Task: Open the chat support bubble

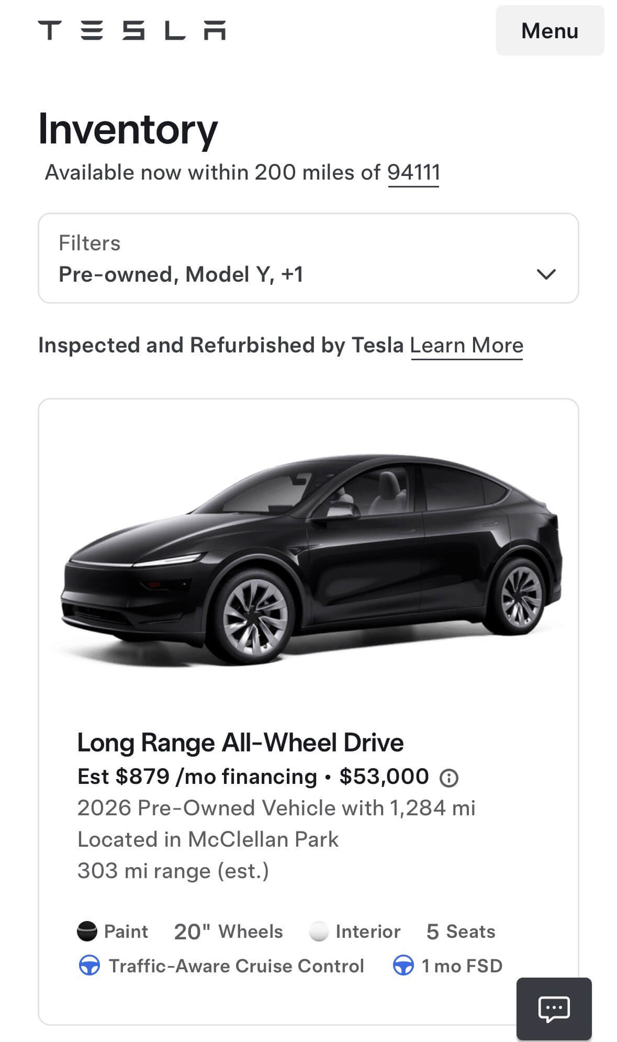Action: click(553, 1007)
